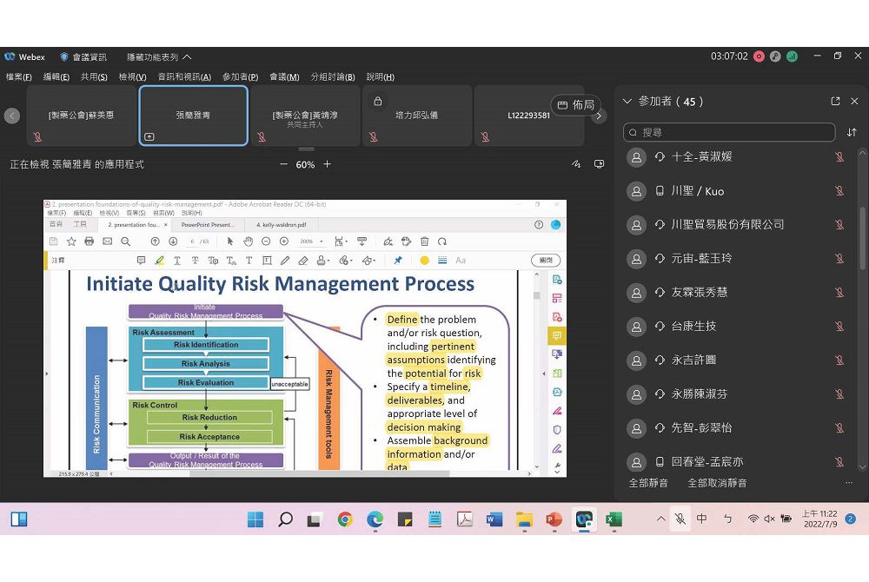Viewport: 869px width, 582px height.
Task: Click the yellow color swatch in comment toolbar
Action: click(425, 261)
